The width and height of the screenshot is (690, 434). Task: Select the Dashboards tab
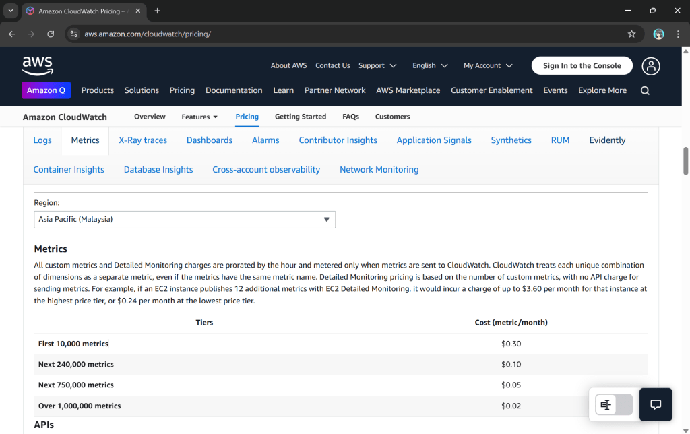[210, 140]
